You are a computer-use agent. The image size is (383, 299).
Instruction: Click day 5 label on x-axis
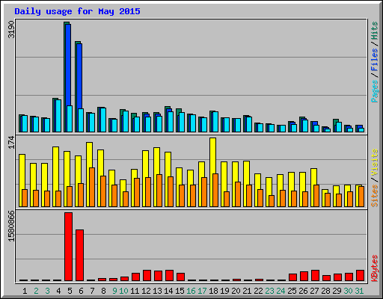click(x=70, y=291)
